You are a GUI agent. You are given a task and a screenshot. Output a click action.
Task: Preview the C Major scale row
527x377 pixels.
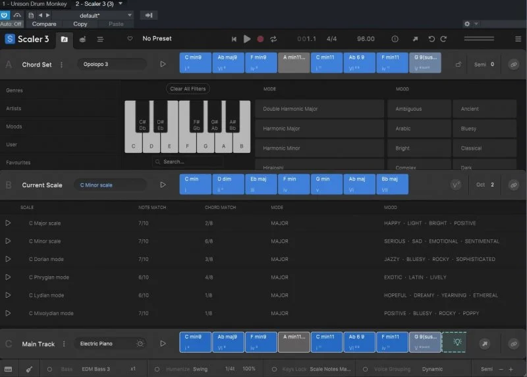click(x=8, y=223)
